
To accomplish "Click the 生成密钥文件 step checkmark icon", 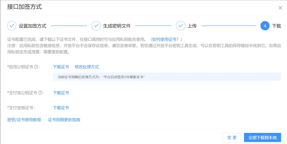I will (x=96, y=26).
